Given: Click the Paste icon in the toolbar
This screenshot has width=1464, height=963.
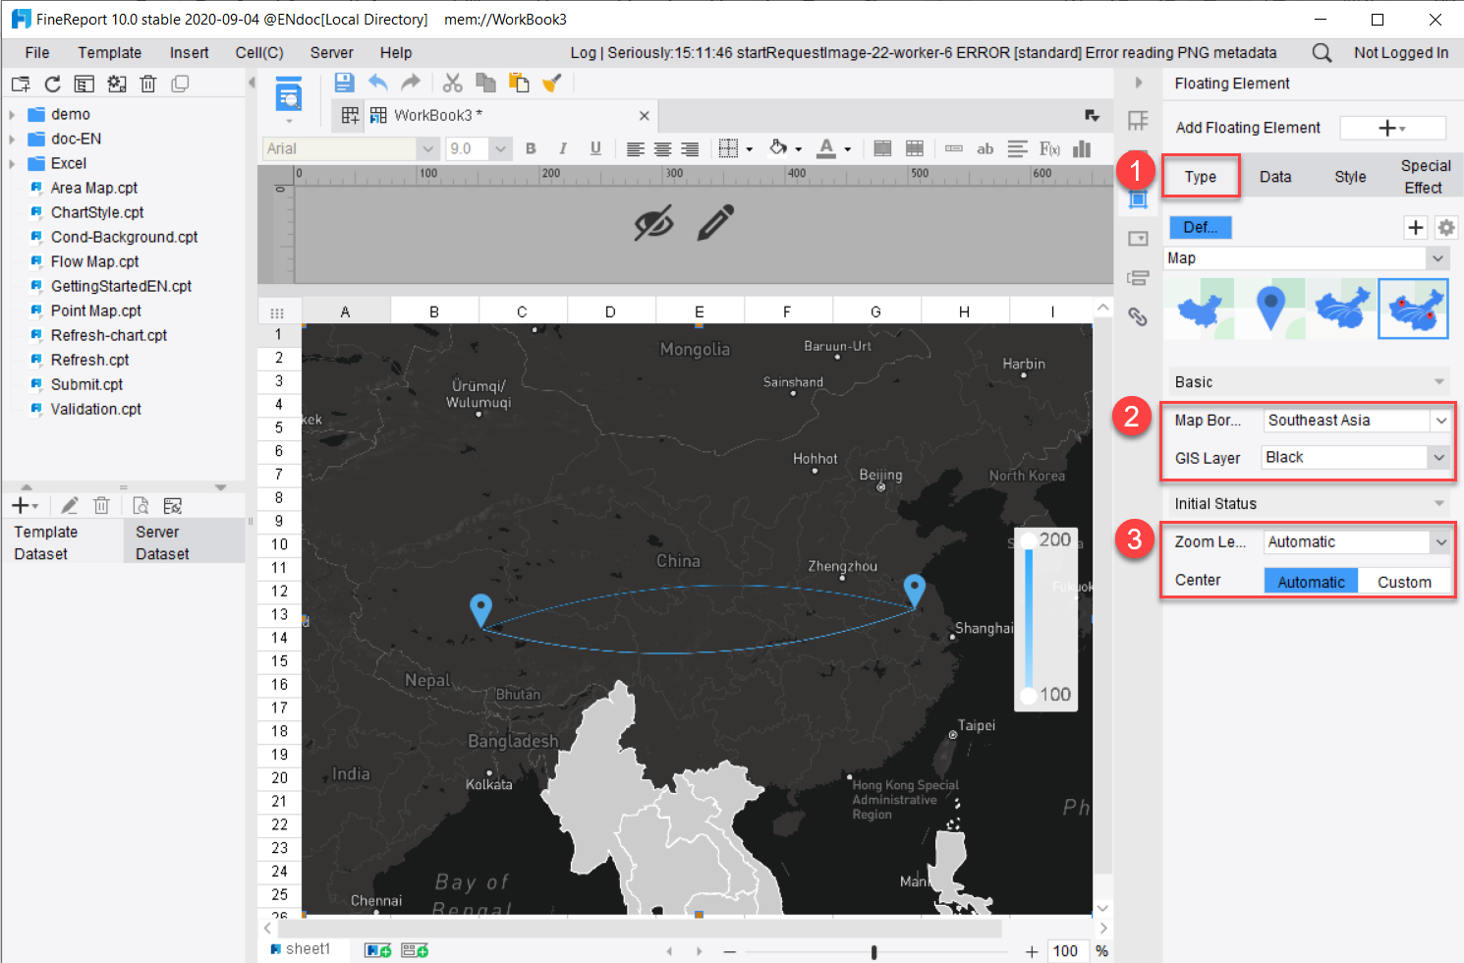Looking at the screenshot, I should 518,83.
